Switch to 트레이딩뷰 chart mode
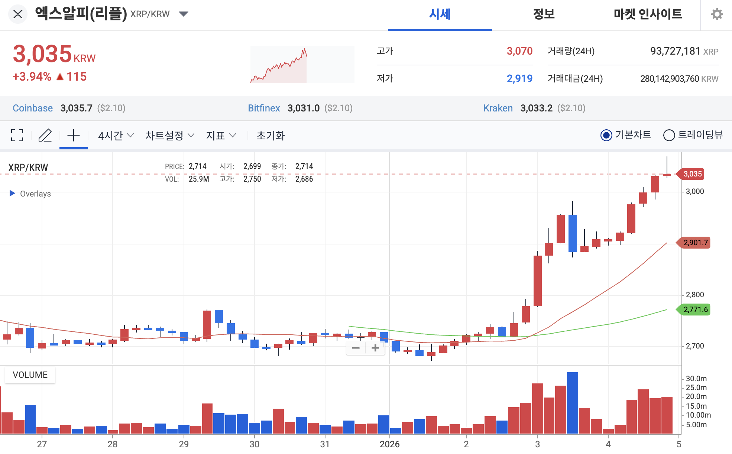The height and width of the screenshot is (454, 732). pyautogui.click(x=669, y=136)
